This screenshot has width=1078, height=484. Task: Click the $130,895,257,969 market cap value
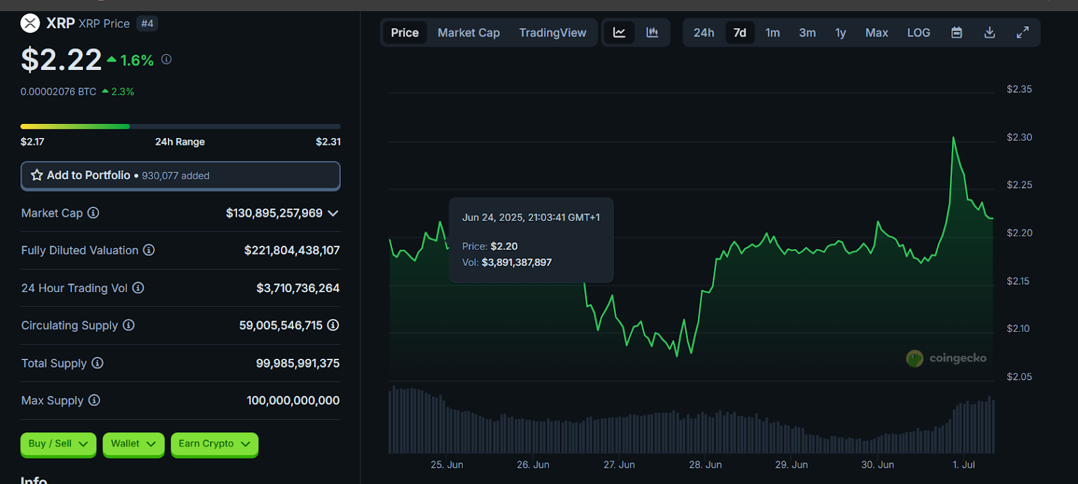point(274,213)
